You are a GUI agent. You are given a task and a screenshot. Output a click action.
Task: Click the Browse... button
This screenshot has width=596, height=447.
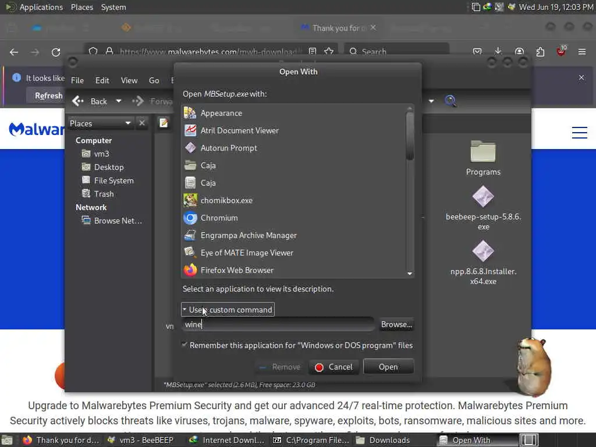click(396, 324)
